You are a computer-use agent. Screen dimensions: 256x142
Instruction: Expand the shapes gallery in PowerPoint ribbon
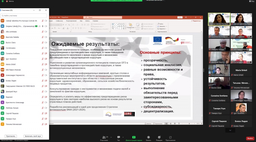click(125, 28)
